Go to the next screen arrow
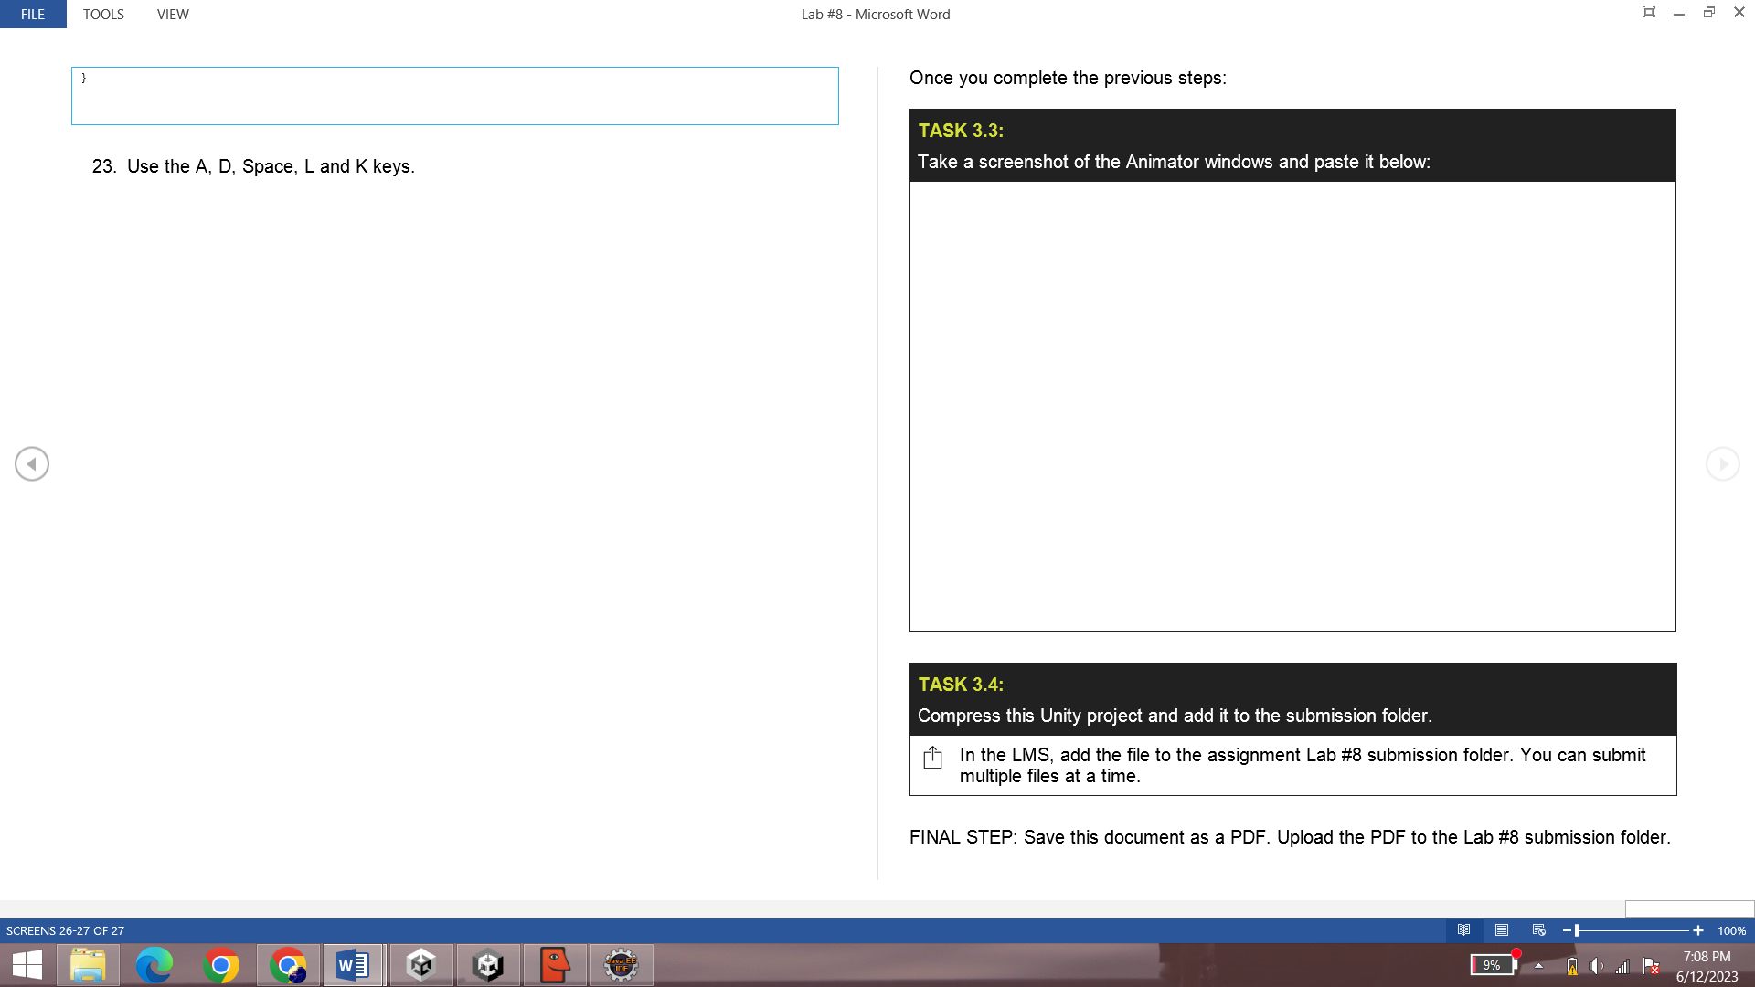The image size is (1755, 987). tap(1723, 464)
